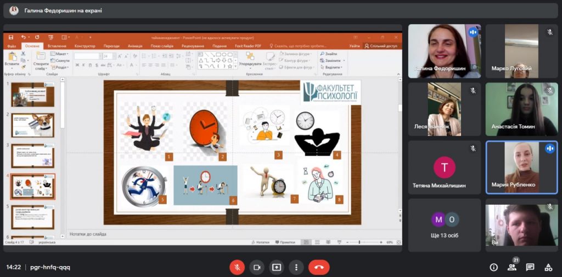Open the Конструктор ribbon tab
The width and height of the screenshot is (562, 277).
(x=85, y=46)
